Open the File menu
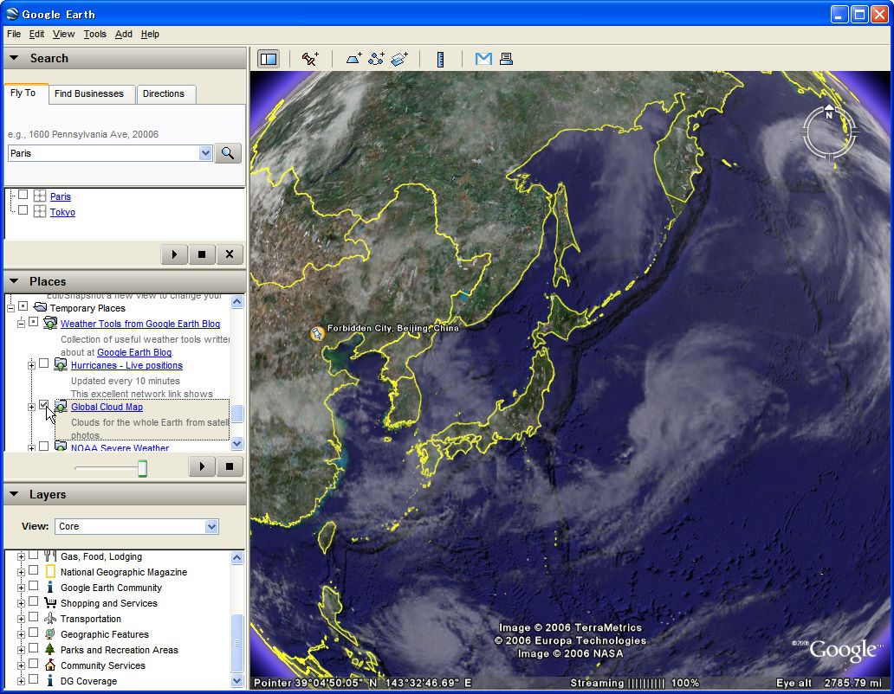The height and width of the screenshot is (694, 894). [x=14, y=34]
